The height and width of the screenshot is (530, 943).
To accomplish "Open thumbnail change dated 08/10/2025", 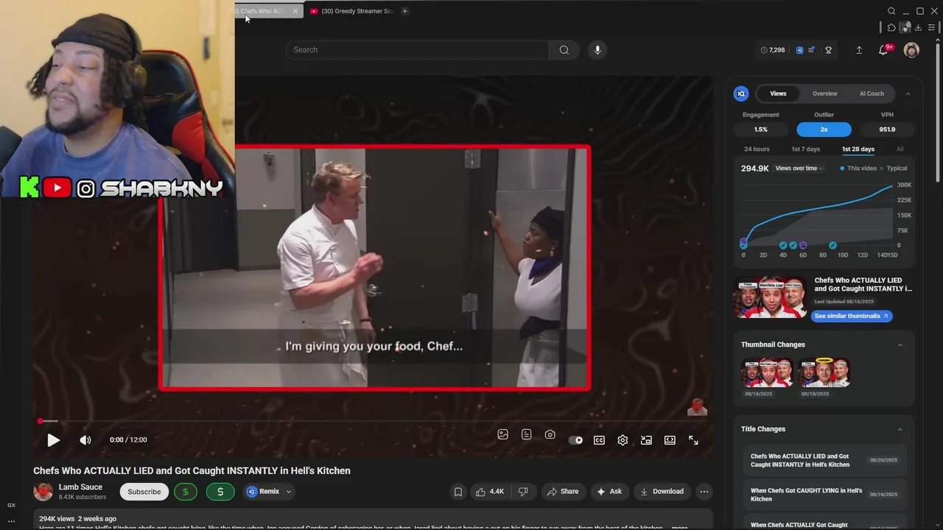I will coord(824,373).
